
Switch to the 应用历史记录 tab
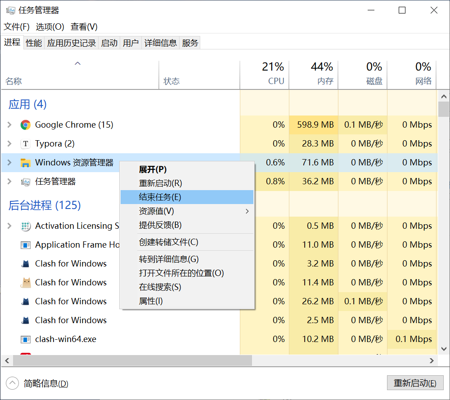point(72,43)
